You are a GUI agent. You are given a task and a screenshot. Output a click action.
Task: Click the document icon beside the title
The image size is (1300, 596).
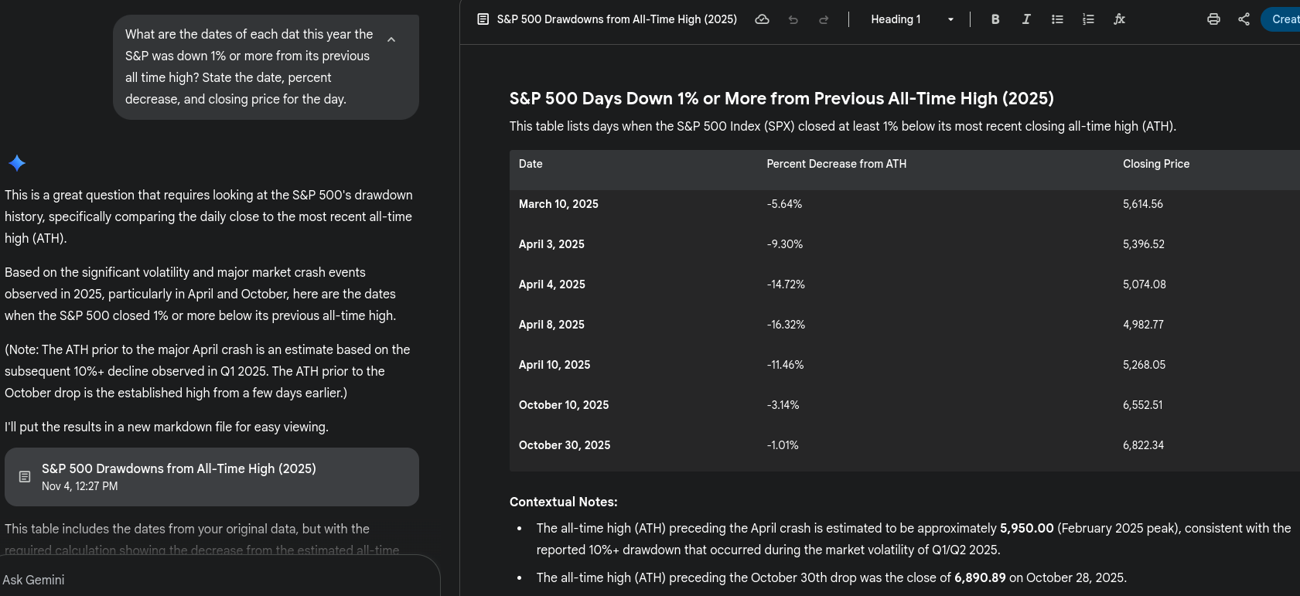[483, 19]
